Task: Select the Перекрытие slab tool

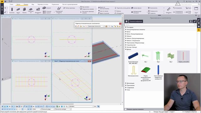Action: point(31,10)
